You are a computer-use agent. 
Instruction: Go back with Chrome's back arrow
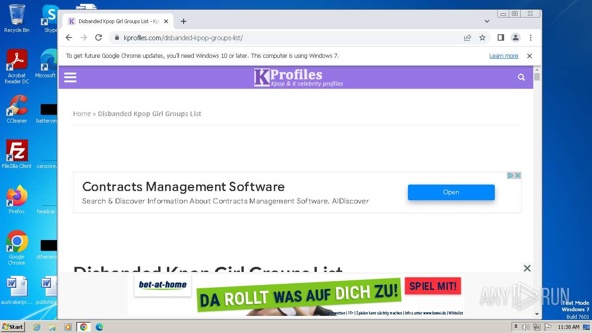[x=69, y=37]
